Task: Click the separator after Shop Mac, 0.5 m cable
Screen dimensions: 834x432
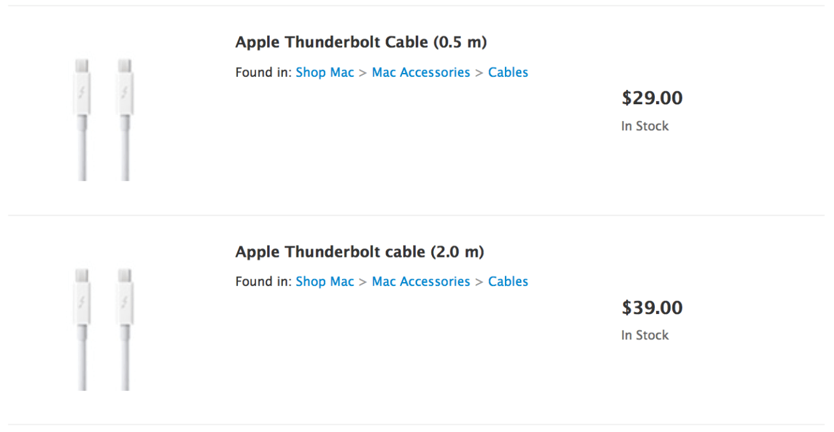Action: (x=363, y=73)
